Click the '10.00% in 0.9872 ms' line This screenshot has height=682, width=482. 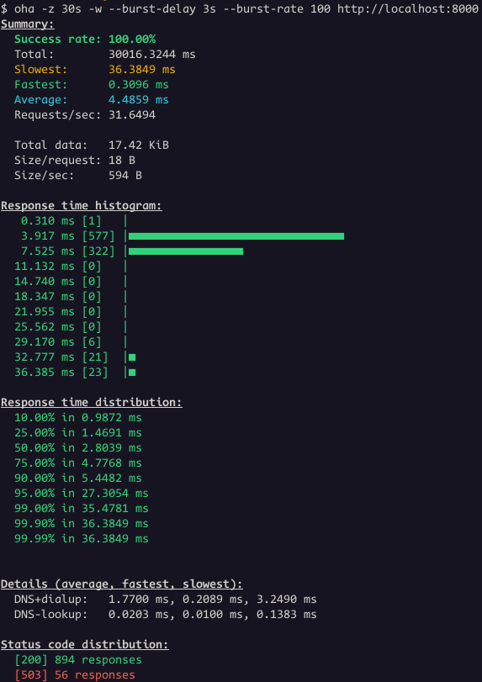pos(78,418)
